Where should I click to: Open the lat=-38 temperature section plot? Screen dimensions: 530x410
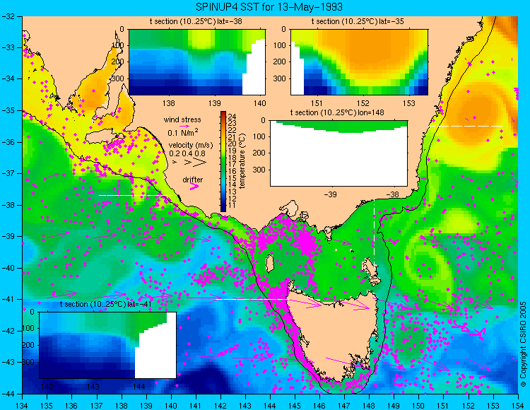[197, 62]
